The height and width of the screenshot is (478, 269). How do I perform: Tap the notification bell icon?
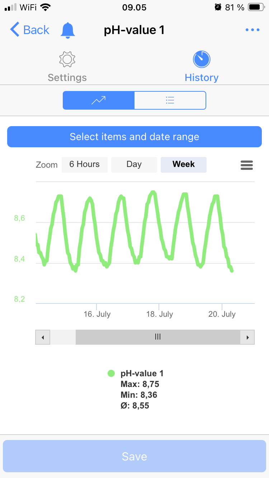tap(68, 30)
